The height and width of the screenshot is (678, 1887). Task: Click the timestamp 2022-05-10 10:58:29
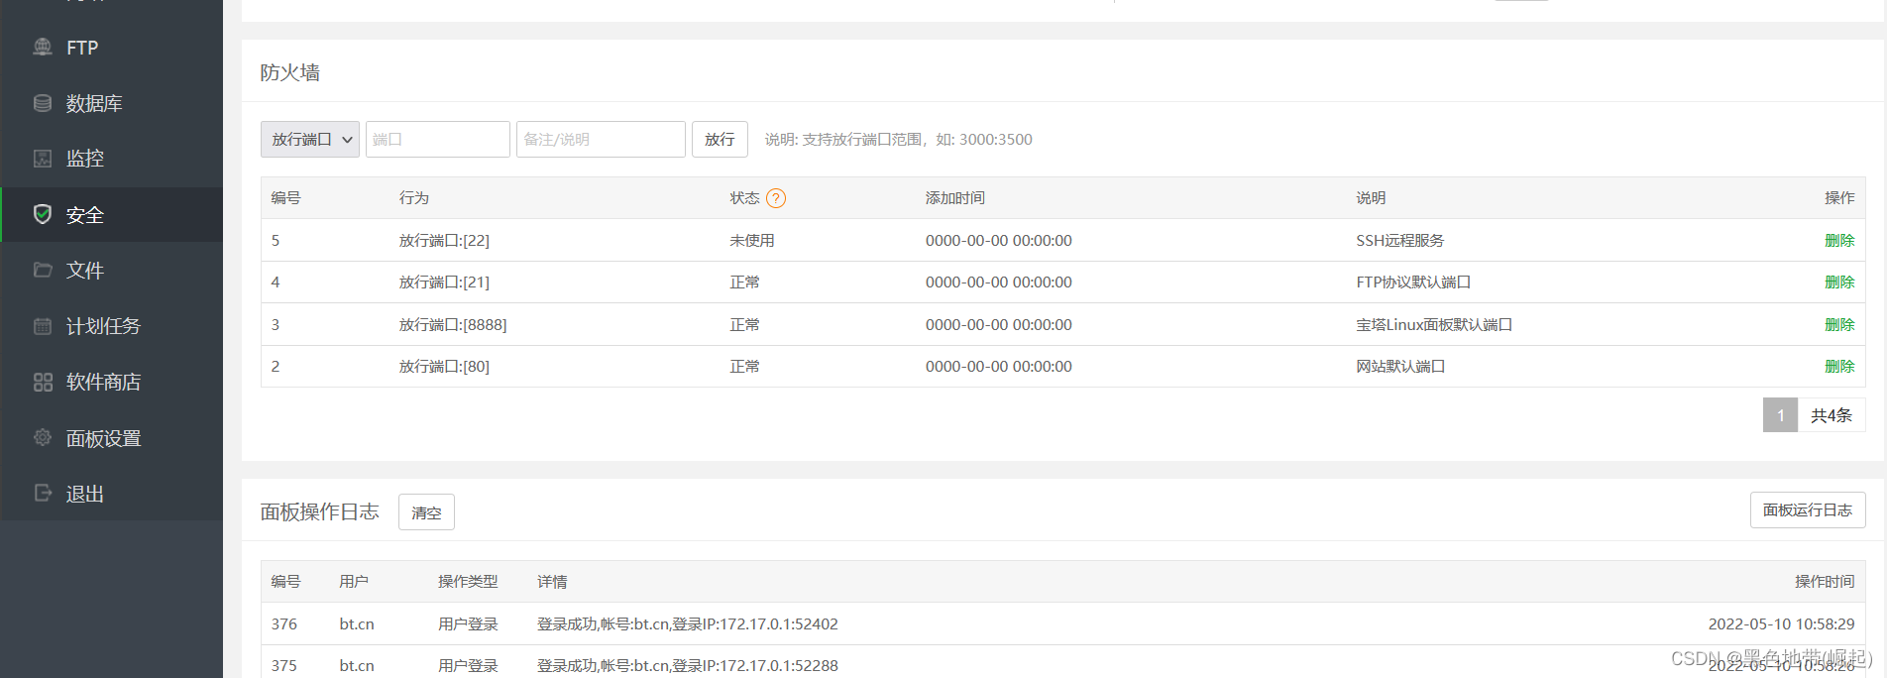click(1781, 624)
